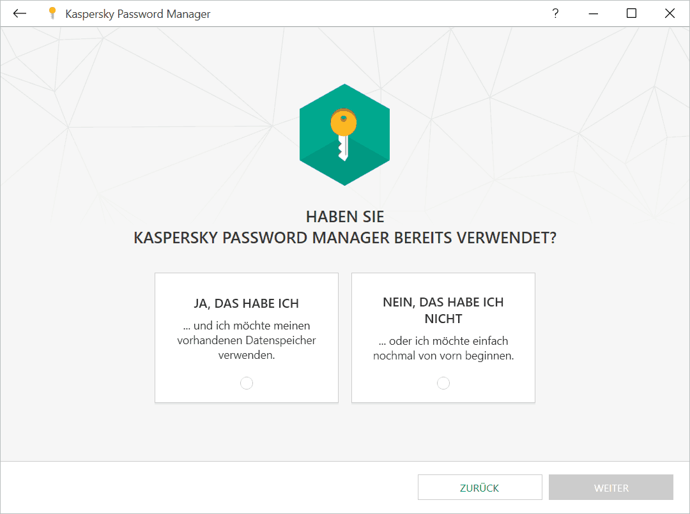Image resolution: width=690 pixels, height=514 pixels.
Task: Close the Kaspersky Password Manager window
Action: 670,13
